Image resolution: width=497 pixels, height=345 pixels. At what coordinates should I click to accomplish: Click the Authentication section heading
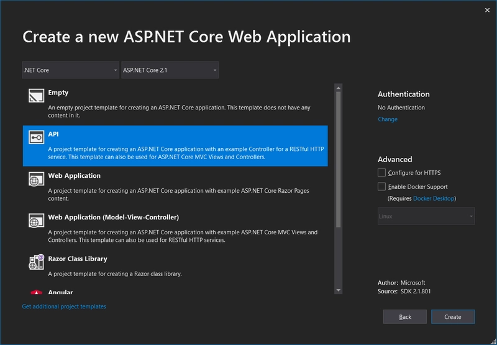[x=403, y=94]
